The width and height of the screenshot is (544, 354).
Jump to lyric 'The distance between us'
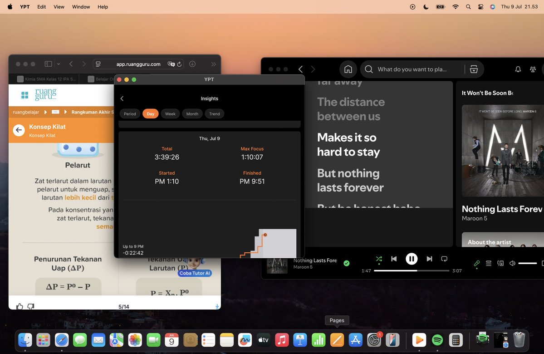pos(351,109)
